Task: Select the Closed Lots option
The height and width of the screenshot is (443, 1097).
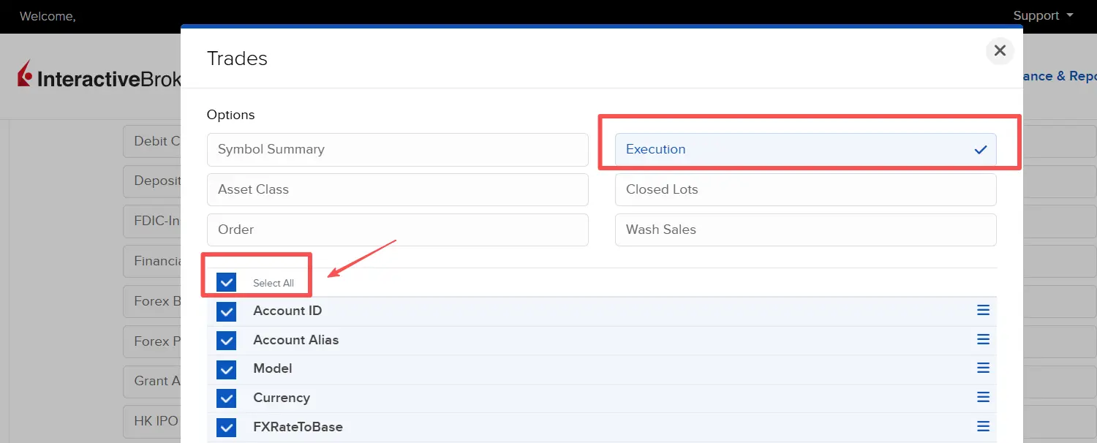Action: [805, 190]
